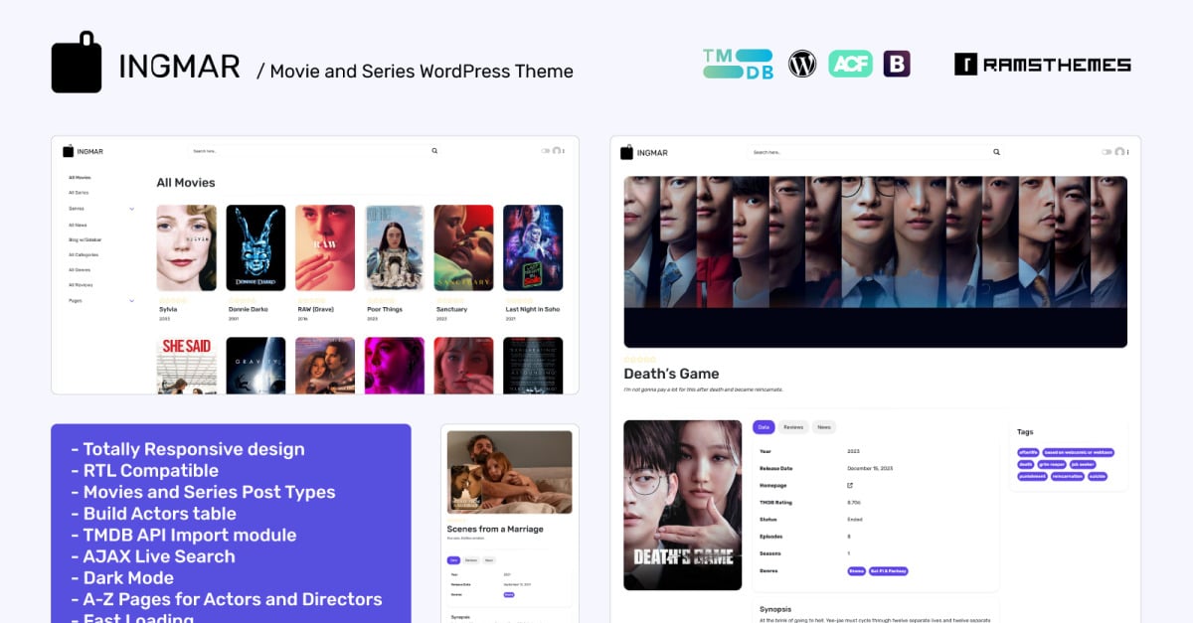1193x623 pixels.
Task: Expand the Pages sidebar submenu chevron
Action: point(131,300)
